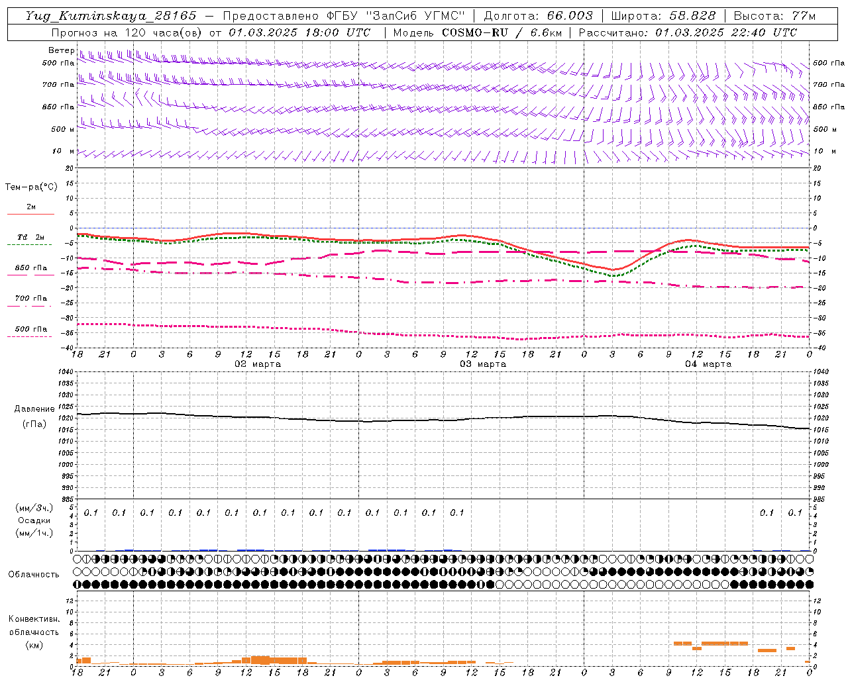Click the 'Облачность' row label with the cloud symbols
This screenshot has height=678, width=848.
click(34, 574)
